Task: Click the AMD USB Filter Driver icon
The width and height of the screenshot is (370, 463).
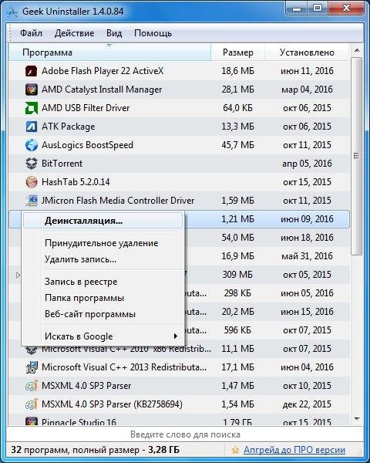Action: click(x=32, y=108)
